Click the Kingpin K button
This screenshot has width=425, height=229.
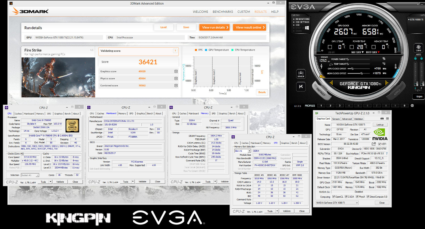[301, 87]
